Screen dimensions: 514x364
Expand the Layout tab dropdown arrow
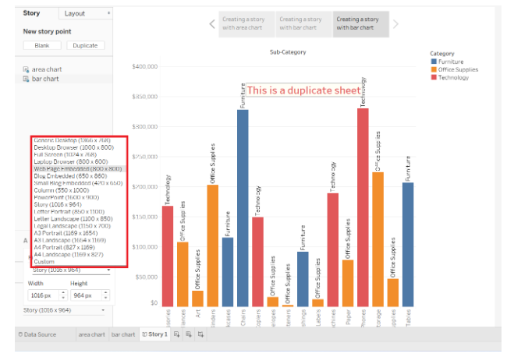[107, 13]
